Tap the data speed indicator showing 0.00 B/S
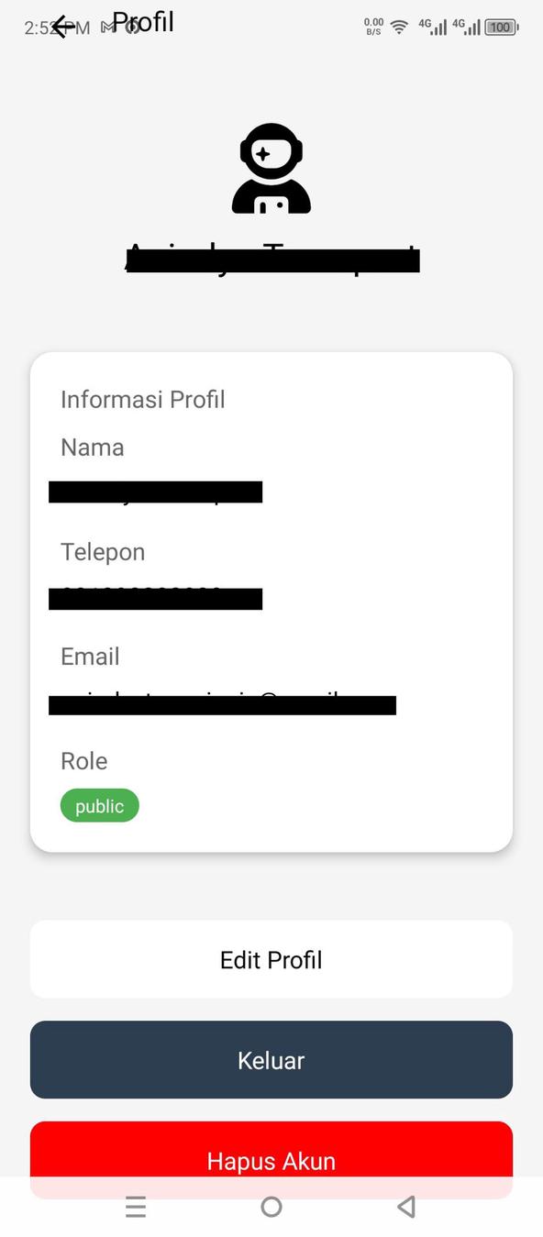 [371, 27]
